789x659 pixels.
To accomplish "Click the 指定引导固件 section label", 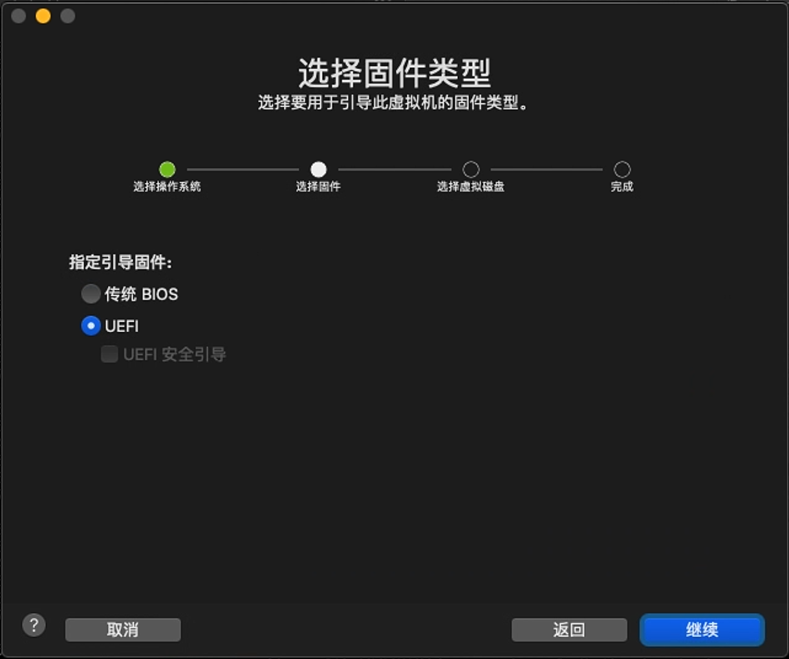I will click(121, 262).
